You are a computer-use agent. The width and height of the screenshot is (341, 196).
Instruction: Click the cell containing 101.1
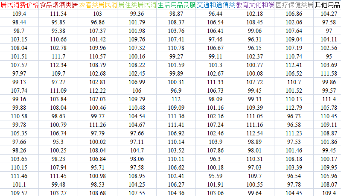pyautogui.click(x=19, y=184)
